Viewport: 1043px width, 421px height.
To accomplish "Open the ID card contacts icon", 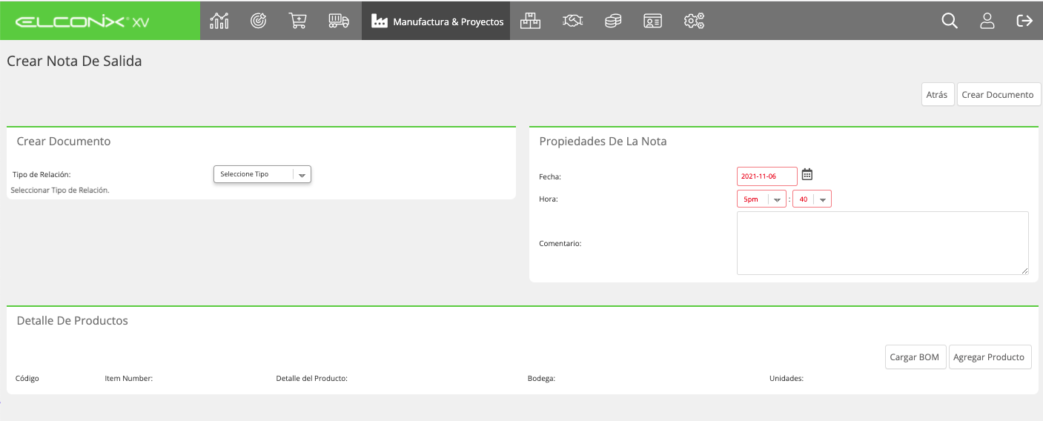I will pyautogui.click(x=652, y=21).
